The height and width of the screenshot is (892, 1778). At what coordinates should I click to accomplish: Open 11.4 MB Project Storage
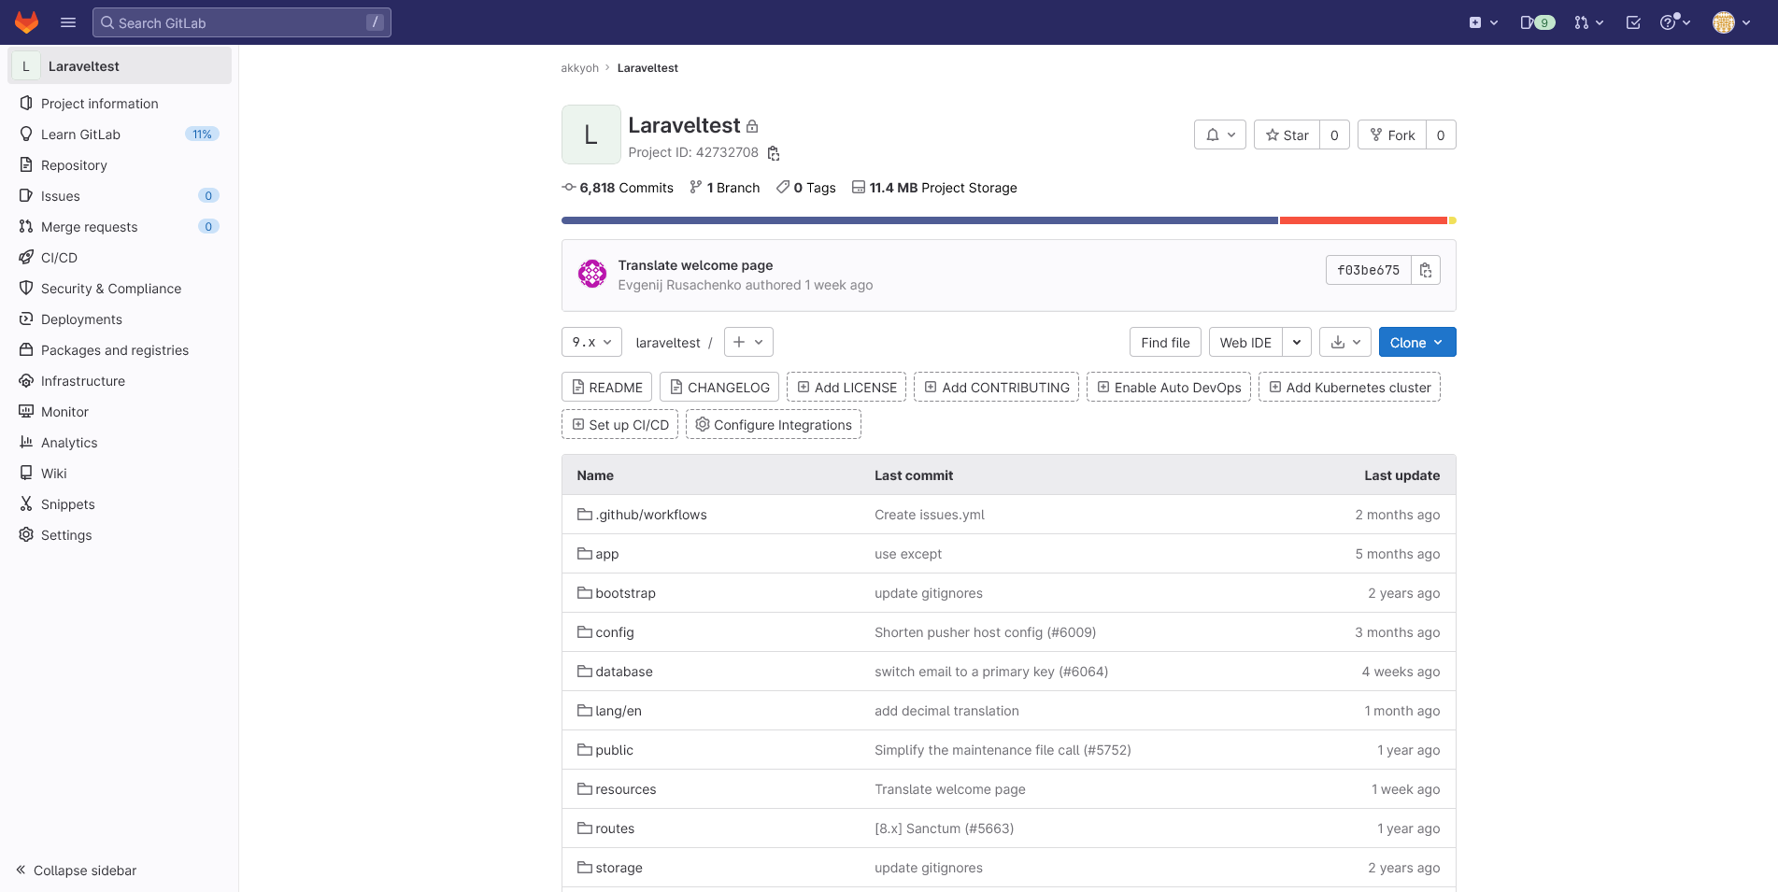point(934,188)
